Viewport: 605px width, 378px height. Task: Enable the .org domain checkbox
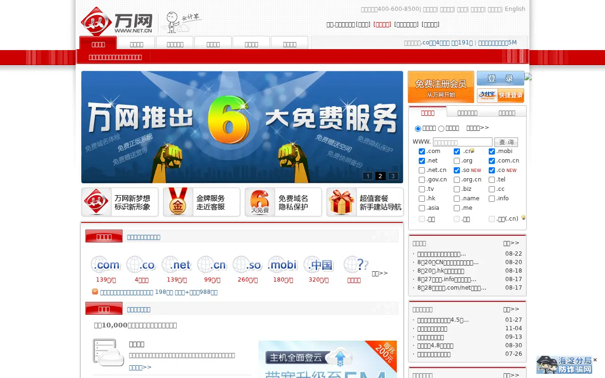457,161
